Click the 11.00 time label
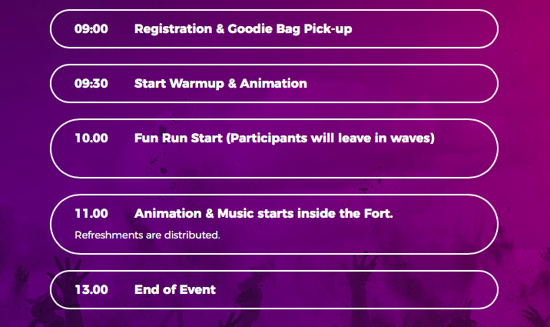Viewport: 550px width, 327px height. click(91, 214)
